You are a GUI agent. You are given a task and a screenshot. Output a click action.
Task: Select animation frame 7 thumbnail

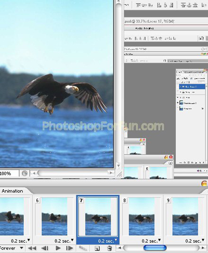(98, 217)
